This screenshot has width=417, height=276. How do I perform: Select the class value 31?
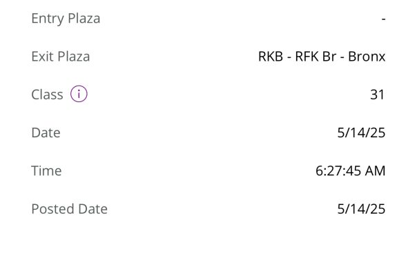tap(378, 95)
